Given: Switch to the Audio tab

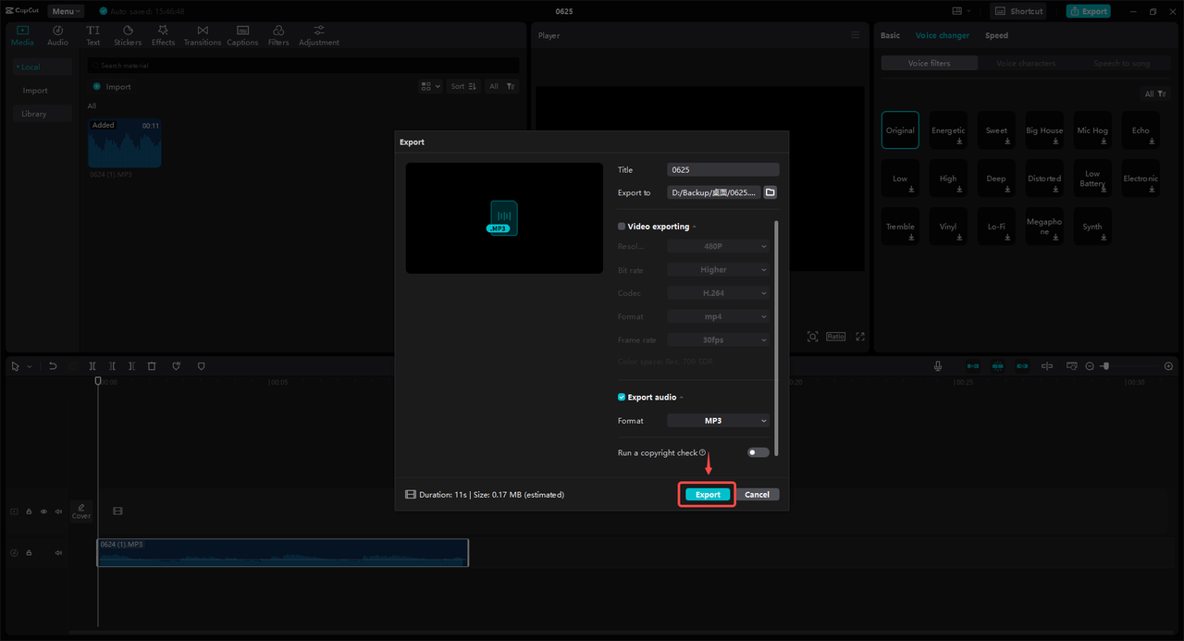Looking at the screenshot, I should pyautogui.click(x=57, y=36).
